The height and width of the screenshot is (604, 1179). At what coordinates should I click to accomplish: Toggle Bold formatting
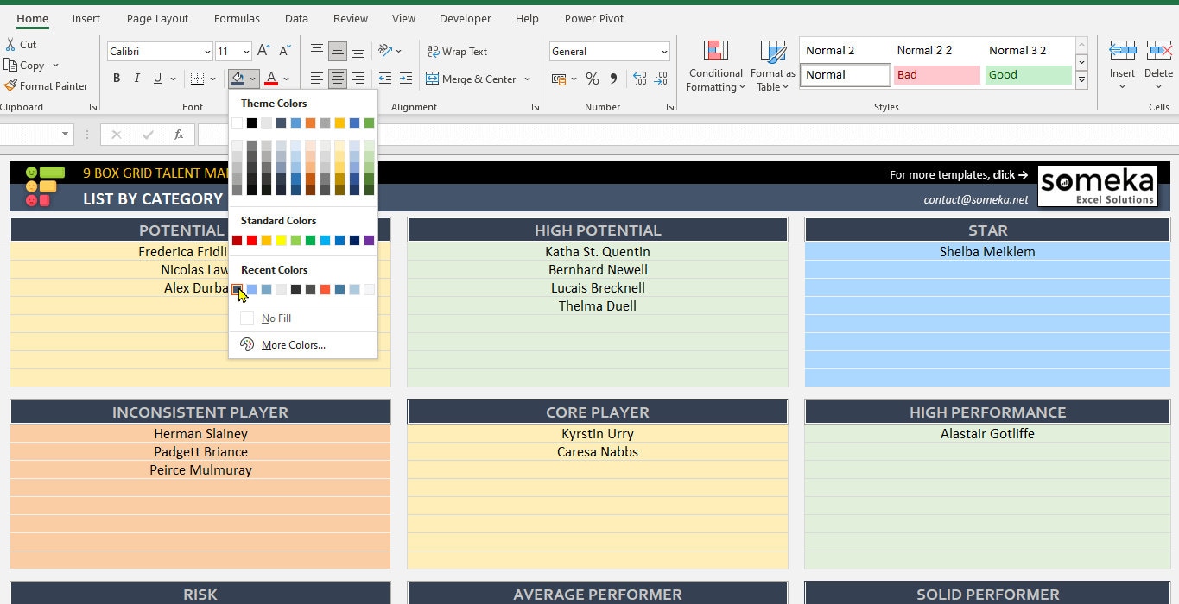[x=117, y=78]
